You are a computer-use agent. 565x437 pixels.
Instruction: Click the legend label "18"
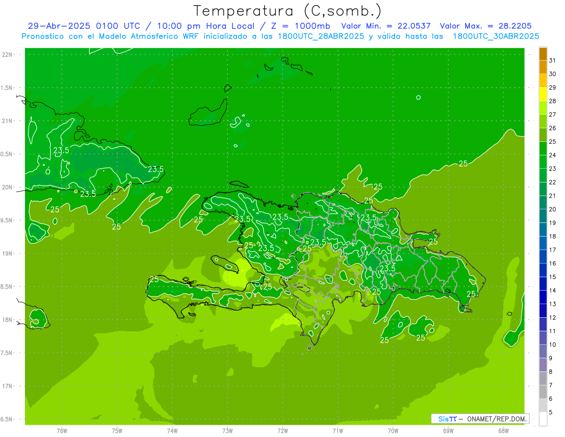click(552, 236)
